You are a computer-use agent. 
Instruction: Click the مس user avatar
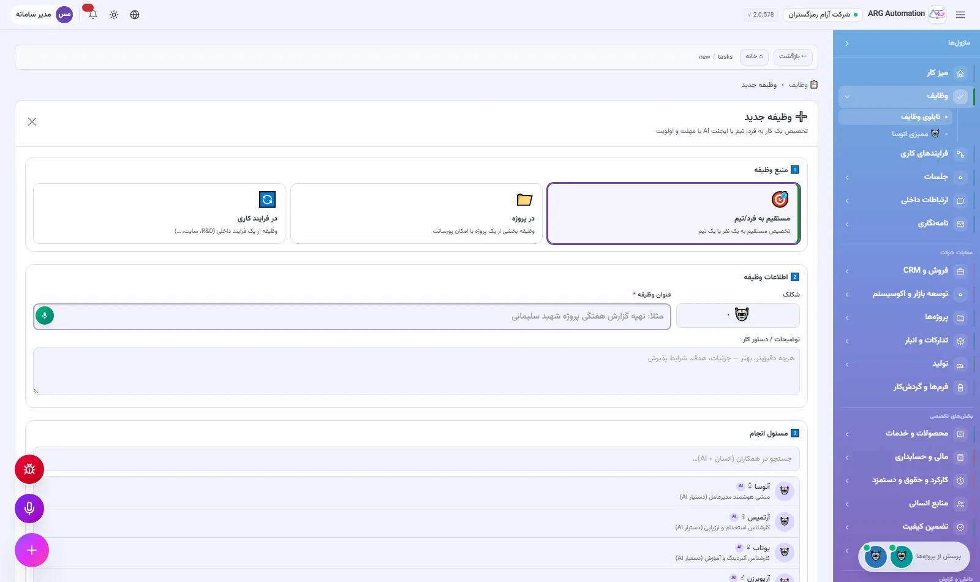(64, 15)
